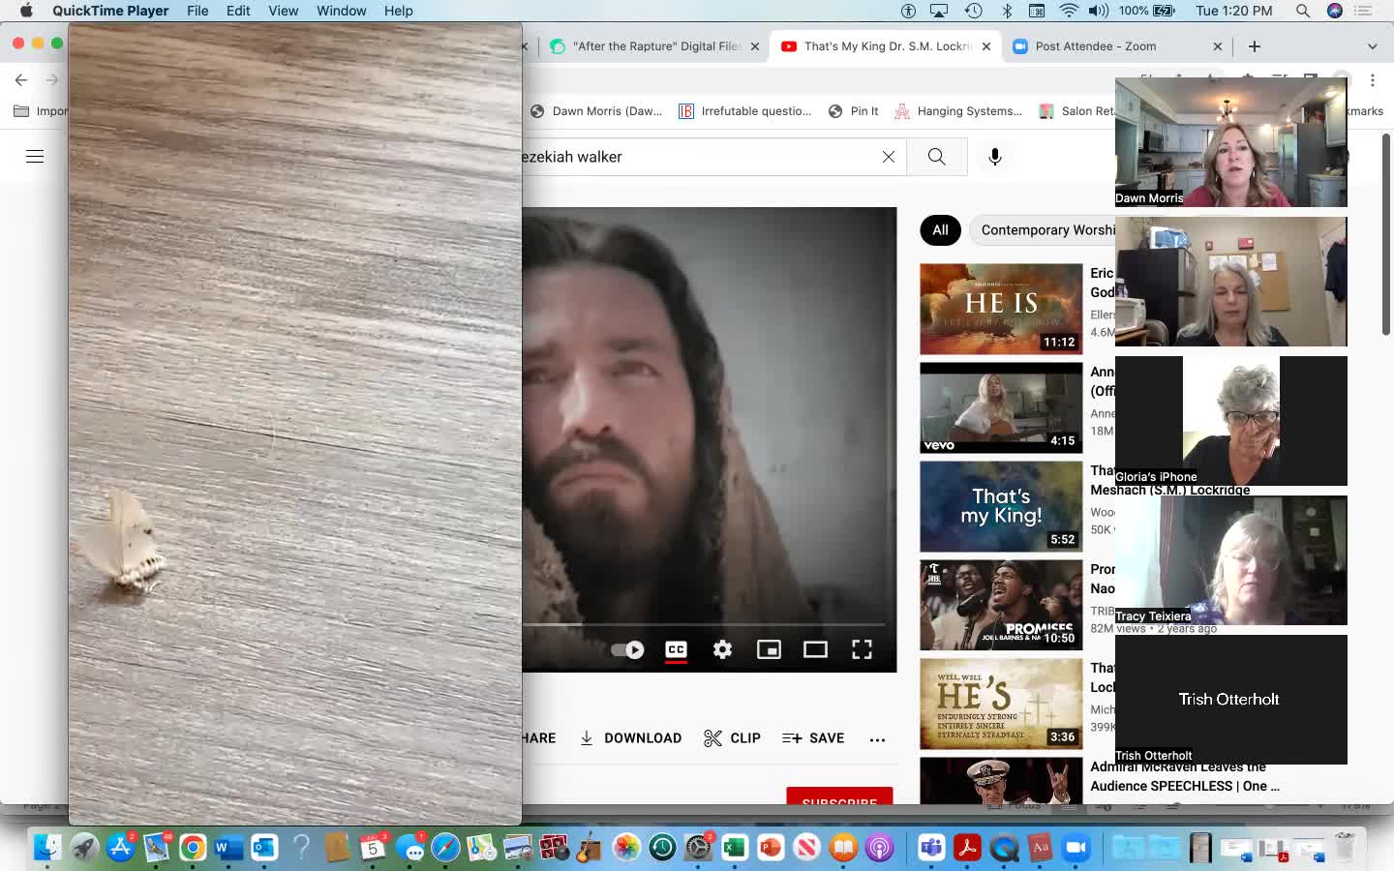Screen dimensions: 1394x871
Task: Click the red SUBSCRIBE button
Action: (839, 797)
